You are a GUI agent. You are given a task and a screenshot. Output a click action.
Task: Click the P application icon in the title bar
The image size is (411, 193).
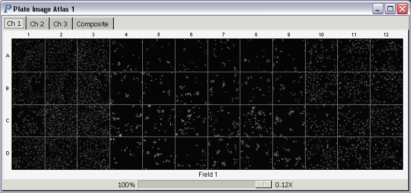(7, 8)
